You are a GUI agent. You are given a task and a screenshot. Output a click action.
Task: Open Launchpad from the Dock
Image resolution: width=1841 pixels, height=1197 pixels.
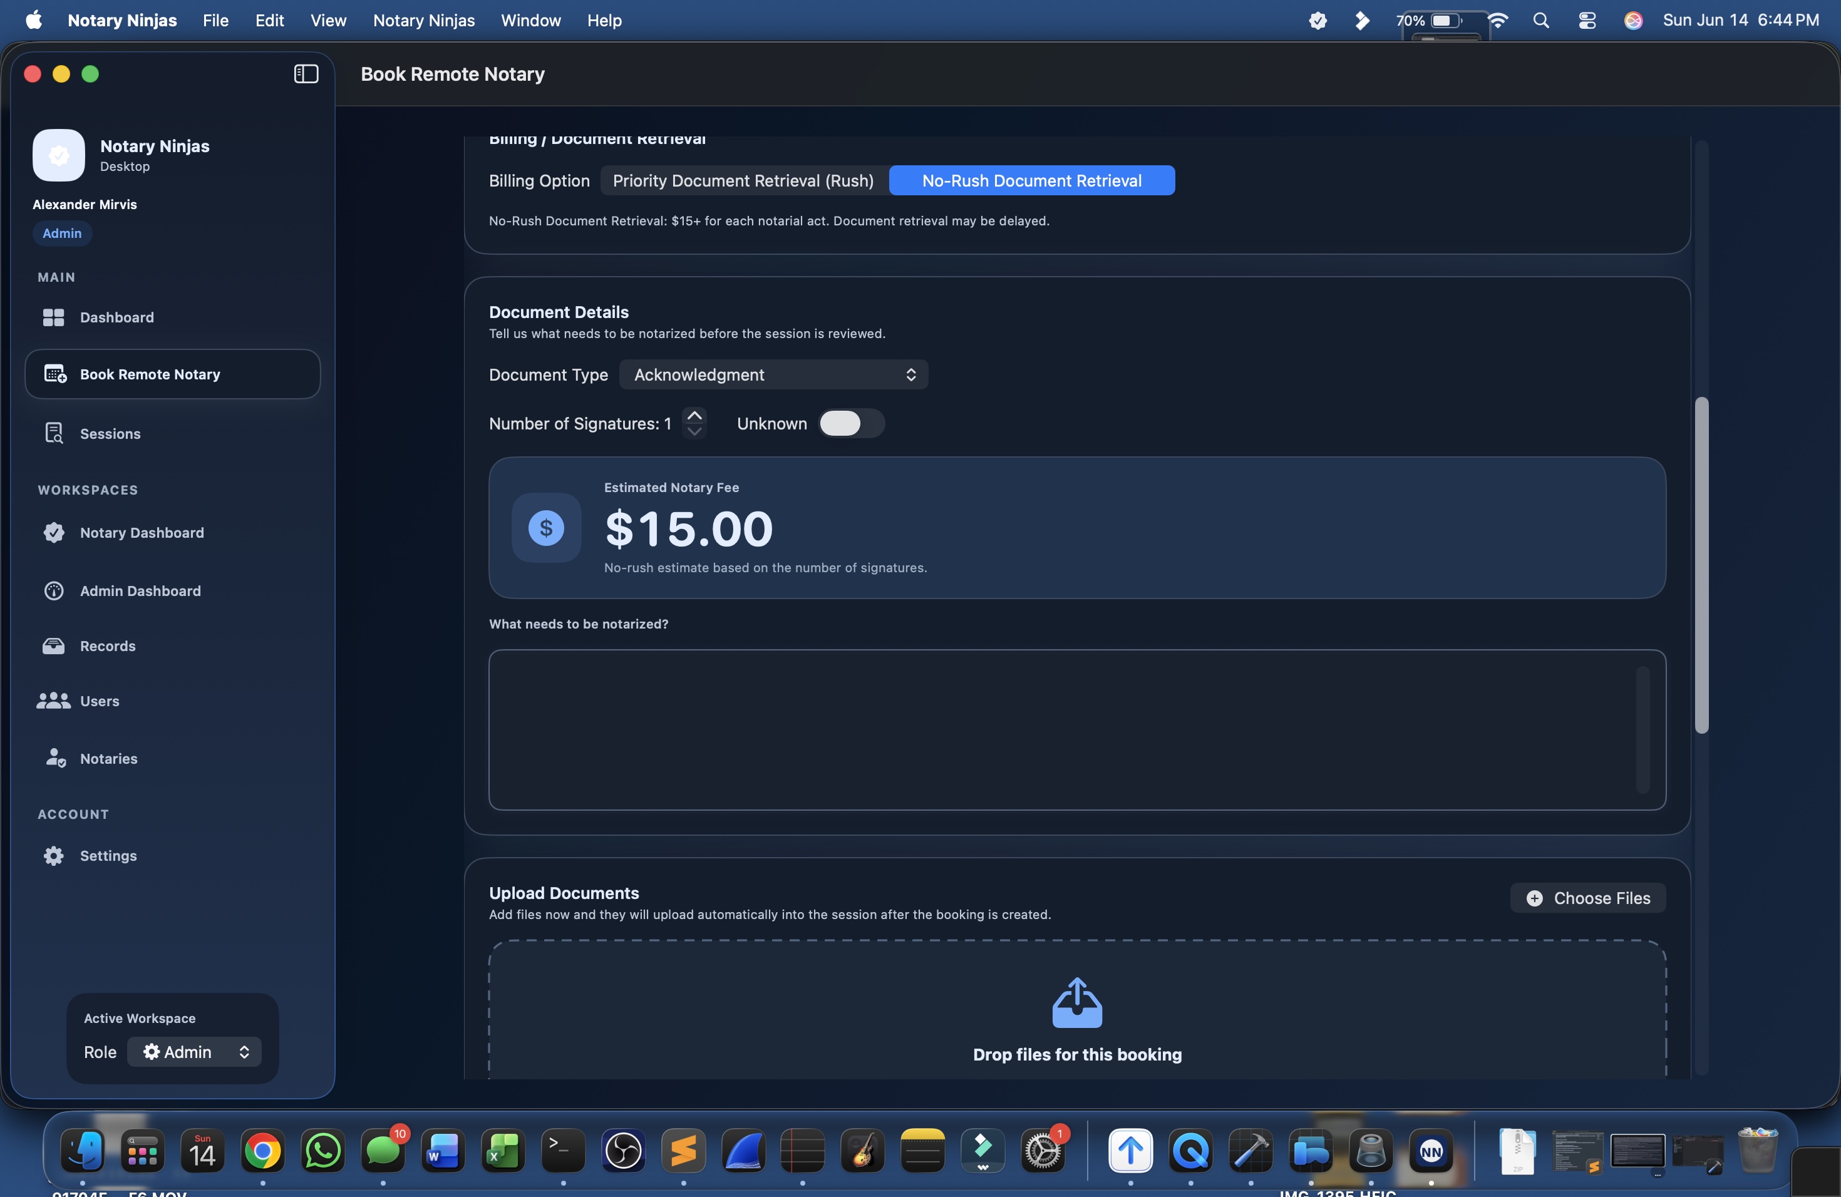pos(142,1151)
